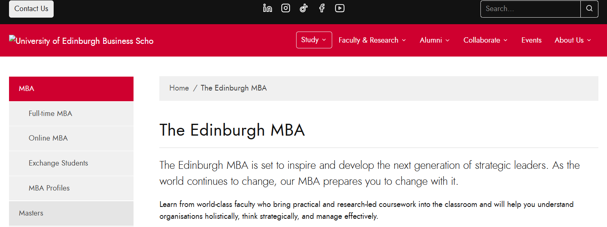607x227 pixels.
Task: Focus the Search input field
Action: point(530,9)
